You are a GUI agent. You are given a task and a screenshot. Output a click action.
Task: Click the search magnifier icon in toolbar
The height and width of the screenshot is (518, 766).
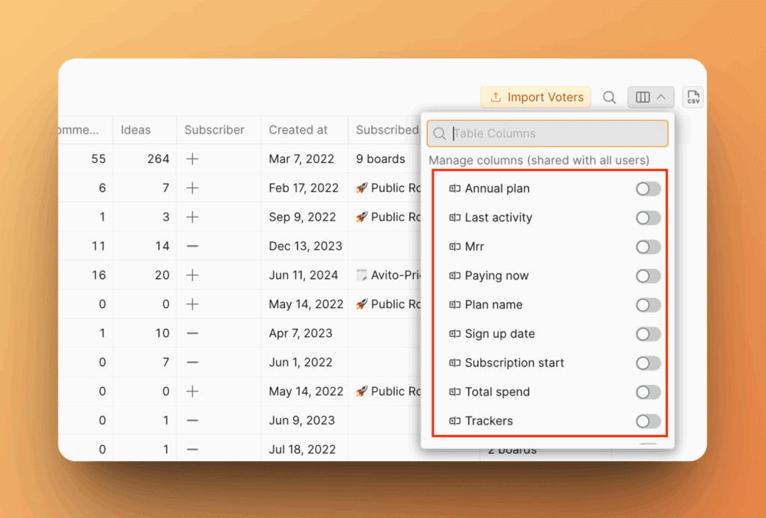pyautogui.click(x=610, y=97)
